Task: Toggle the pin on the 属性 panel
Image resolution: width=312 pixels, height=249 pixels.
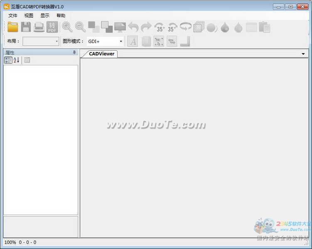Action: (74, 52)
